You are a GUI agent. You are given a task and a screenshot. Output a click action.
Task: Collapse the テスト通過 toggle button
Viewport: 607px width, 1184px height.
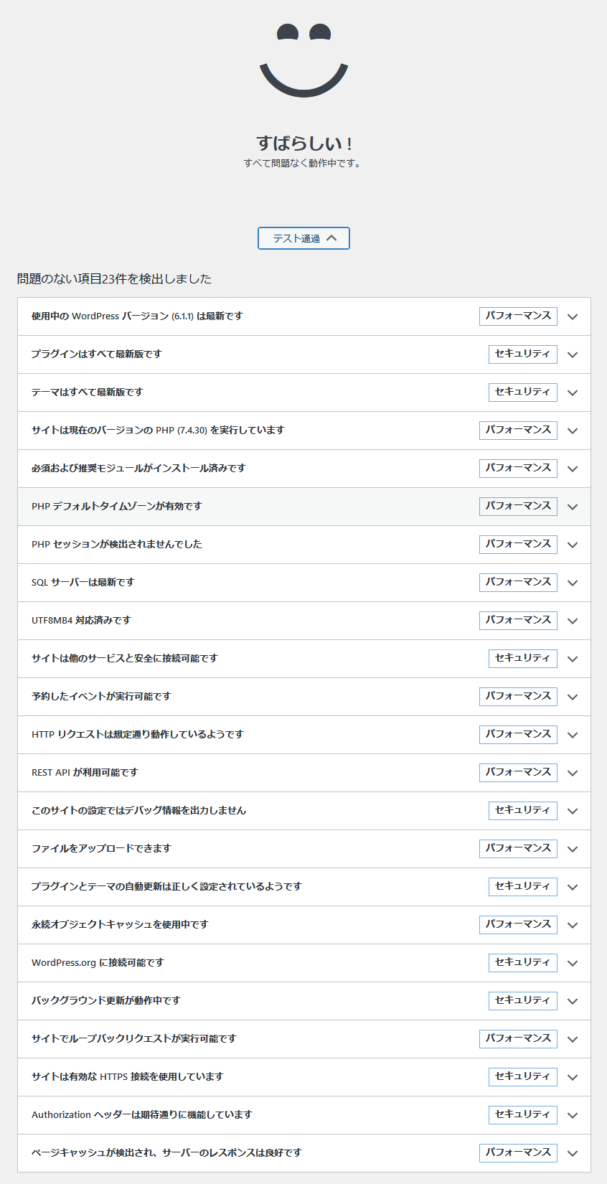click(303, 238)
